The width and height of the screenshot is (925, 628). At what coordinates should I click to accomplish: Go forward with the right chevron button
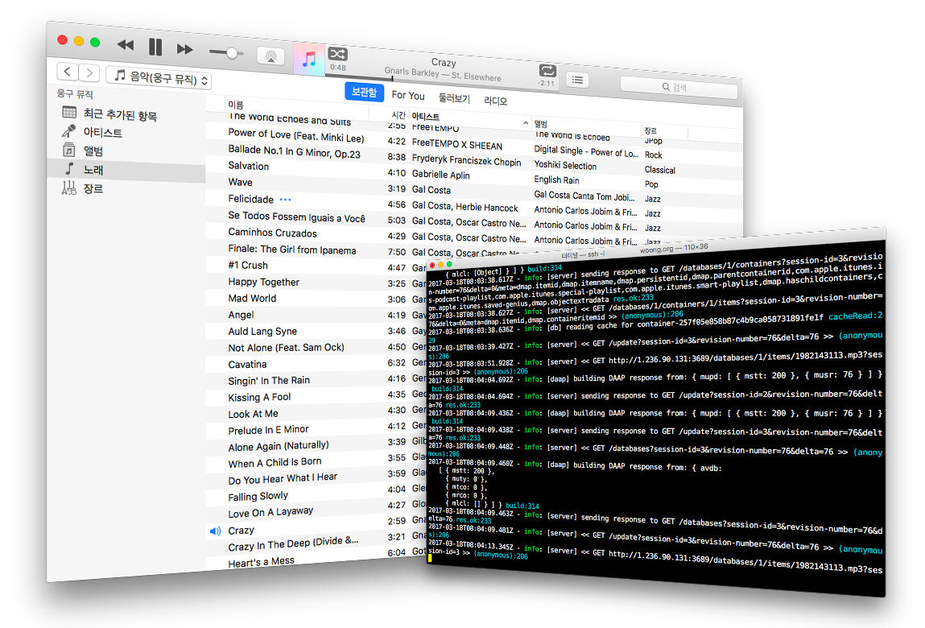pos(89,72)
